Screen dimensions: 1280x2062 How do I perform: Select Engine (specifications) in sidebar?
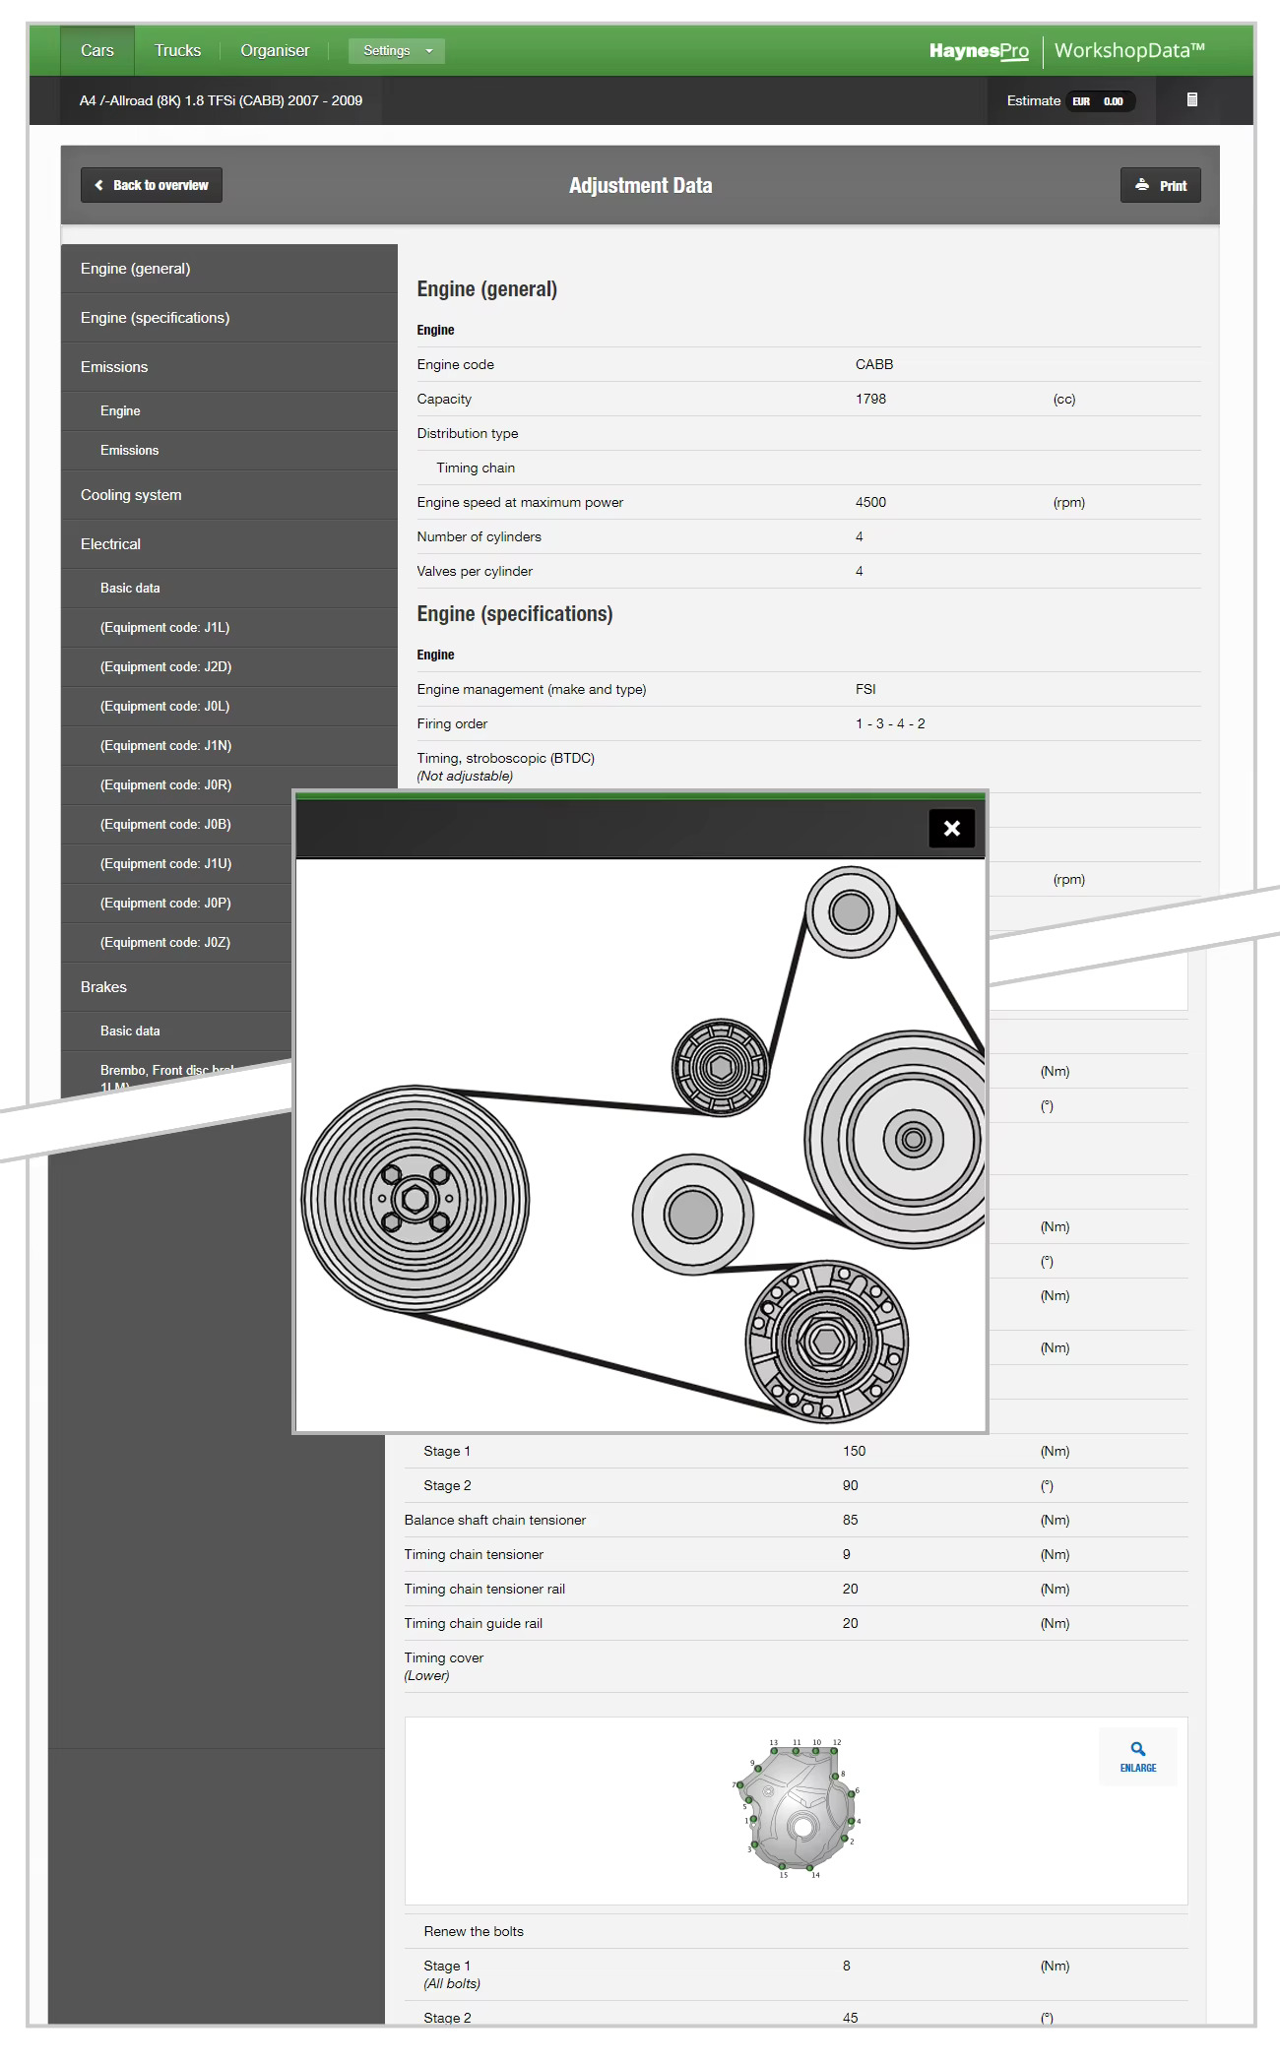pyautogui.click(x=229, y=318)
